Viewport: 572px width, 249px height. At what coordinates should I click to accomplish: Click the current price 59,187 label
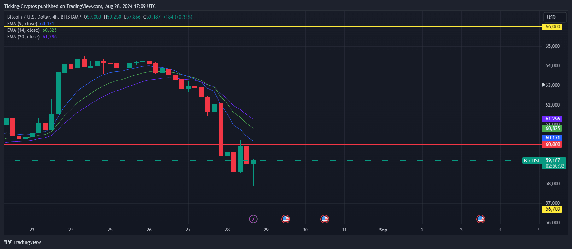tap(553, 160)
